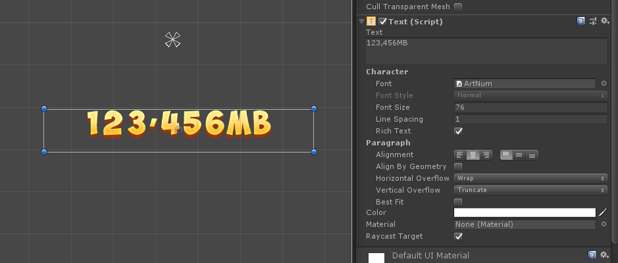Select bottom-left rect handle of text
Screen dimensions: 618x263
(x=44, y=152)
